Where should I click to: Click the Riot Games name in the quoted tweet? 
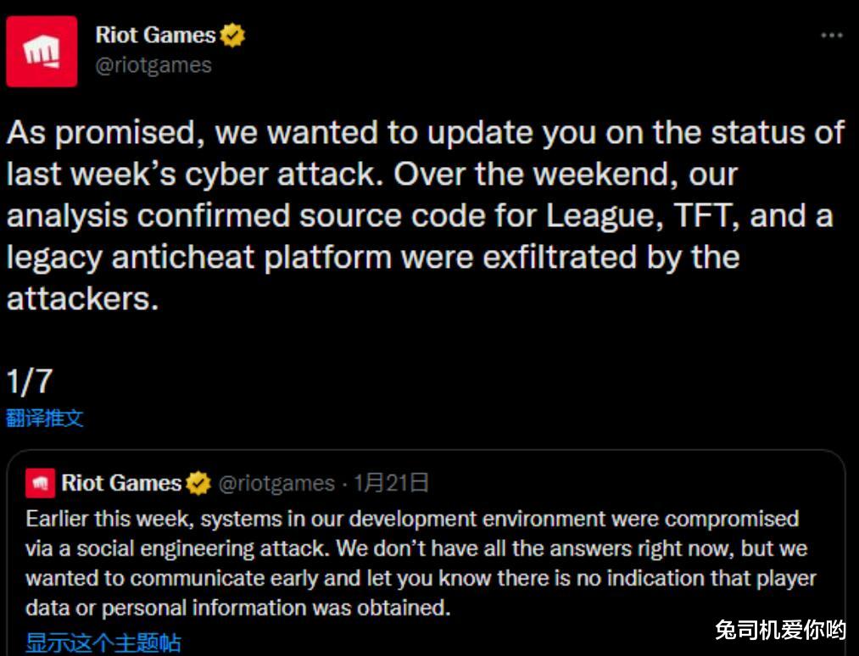click(121, 483)
